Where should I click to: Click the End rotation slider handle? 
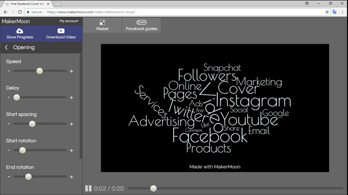pyautogui.click(x=28, y=177)
